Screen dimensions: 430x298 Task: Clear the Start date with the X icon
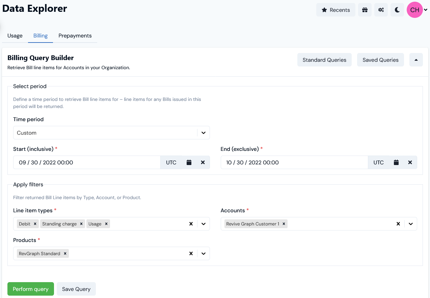203,162
